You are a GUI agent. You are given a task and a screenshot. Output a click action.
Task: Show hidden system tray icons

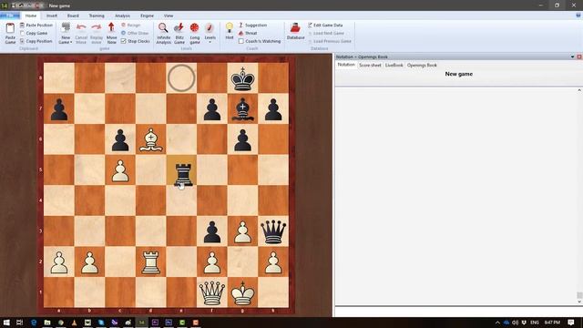[x=497, y=323]
